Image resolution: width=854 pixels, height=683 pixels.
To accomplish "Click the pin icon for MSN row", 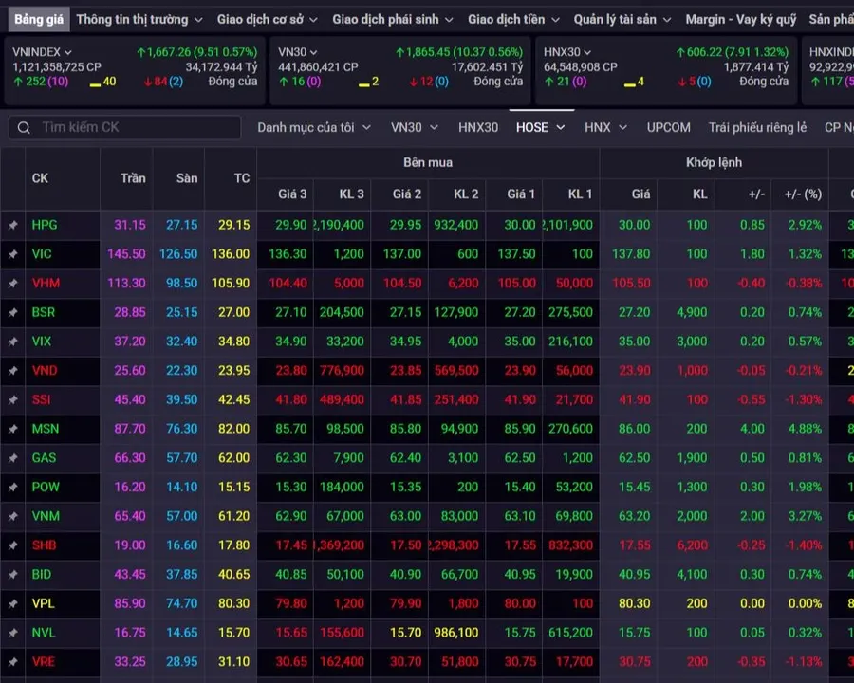I will point(12,429).
